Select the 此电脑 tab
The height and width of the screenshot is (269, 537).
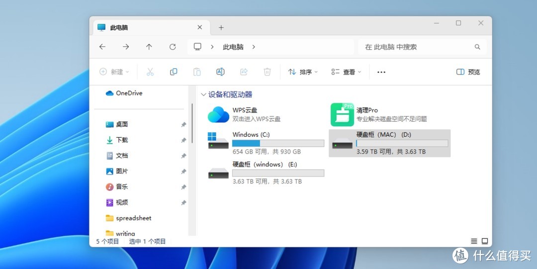coord(152,27)
